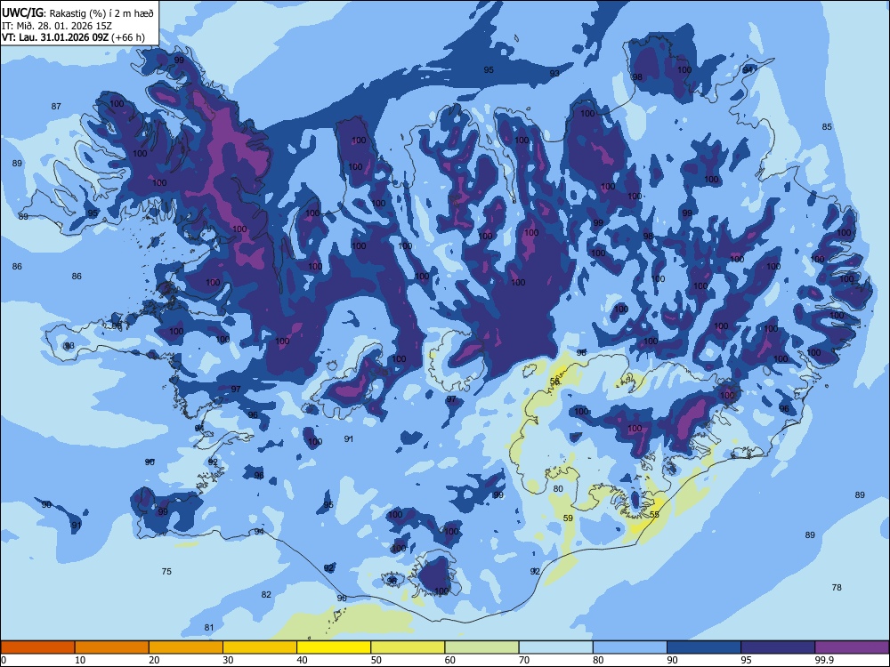Screen dimensions: 890x667
Task: Pick the 60–70 pale green legend swatch
Action: (481, 647)
